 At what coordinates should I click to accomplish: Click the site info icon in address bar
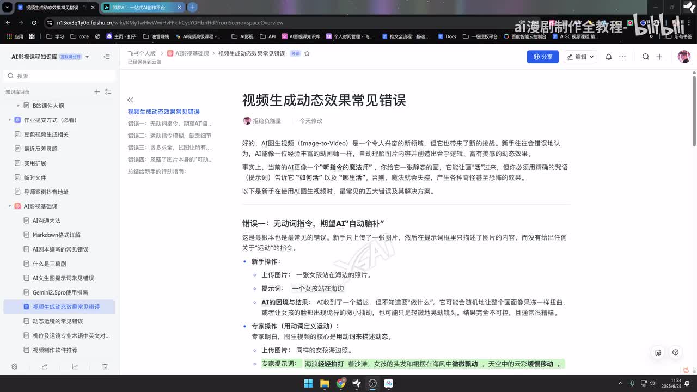click(x=50, y=23)
